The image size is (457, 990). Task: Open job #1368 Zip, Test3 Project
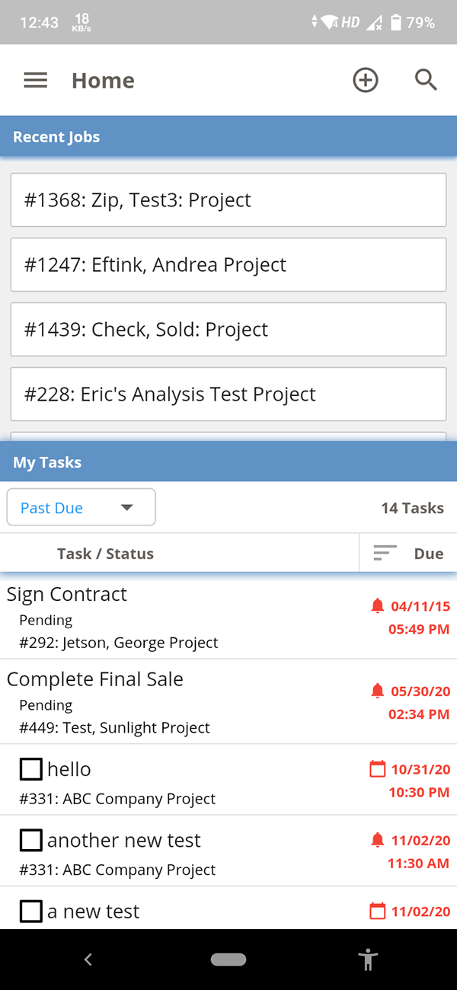[228, 200]
